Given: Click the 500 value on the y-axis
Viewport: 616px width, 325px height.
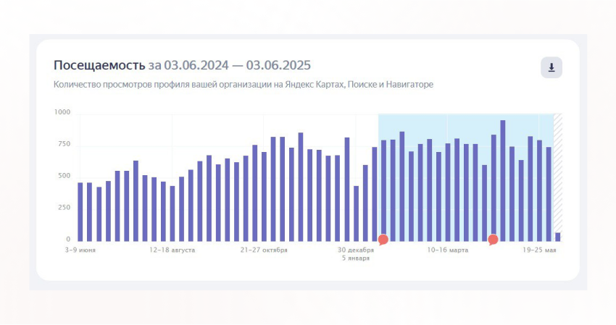Looking at the screenshot, I should click(64, 176).
